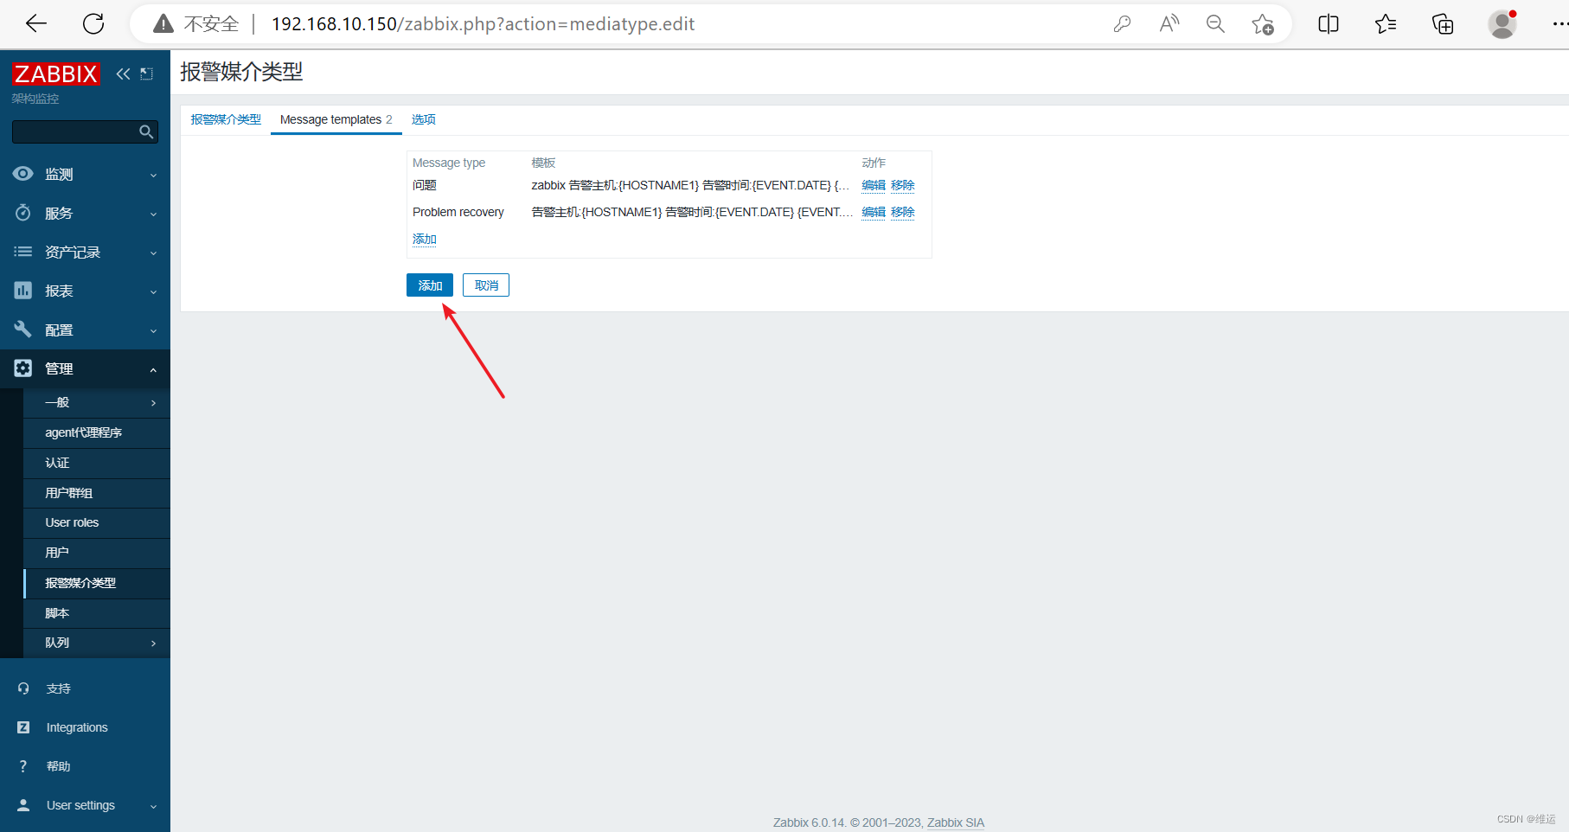Open the split screen icon

click(x=1329, y=24)
